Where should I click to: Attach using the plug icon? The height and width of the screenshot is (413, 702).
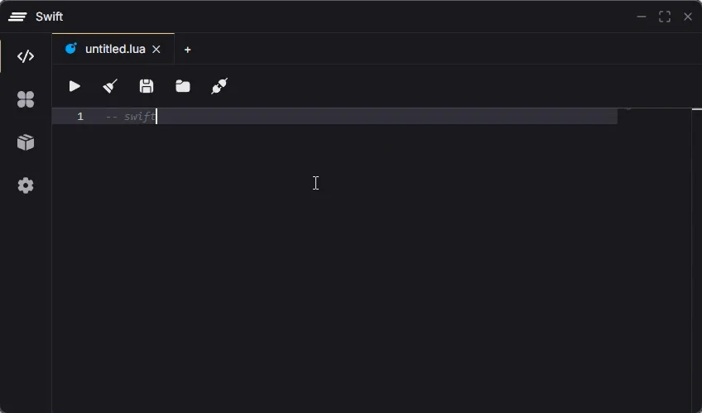pyautogui.click(x=219, y=86)
